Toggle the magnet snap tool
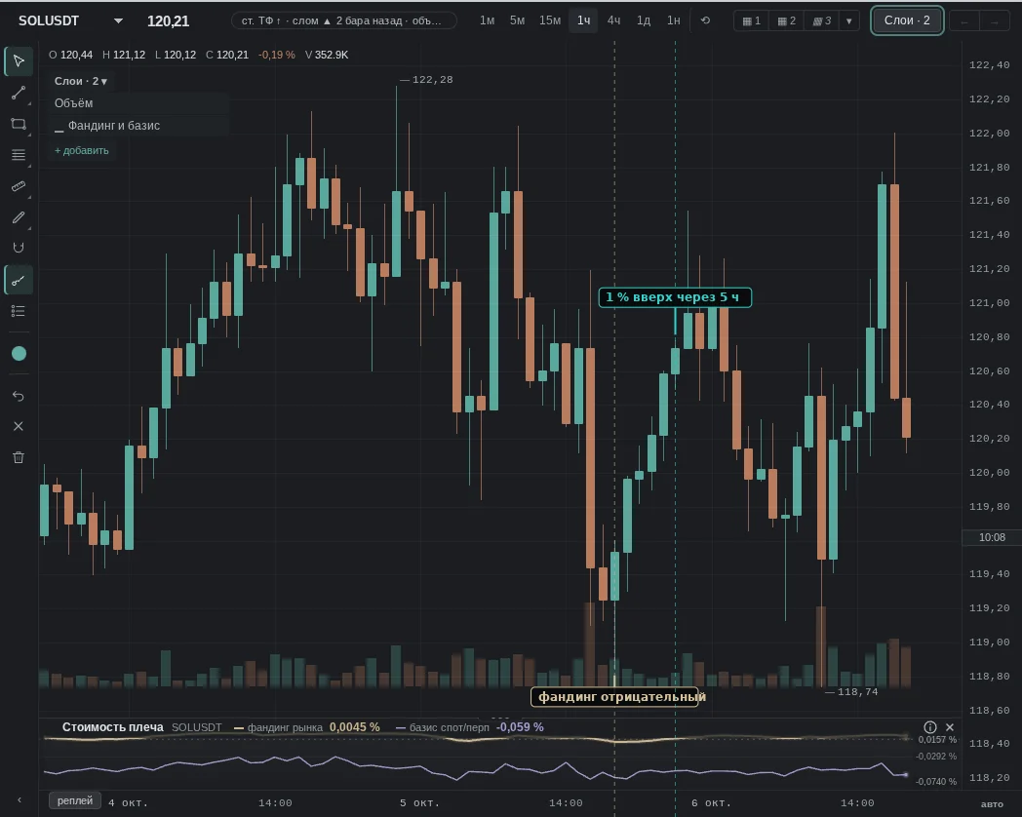Image resolution: width=1022 pixels, height=817 pixels. (x=19, y=248)
